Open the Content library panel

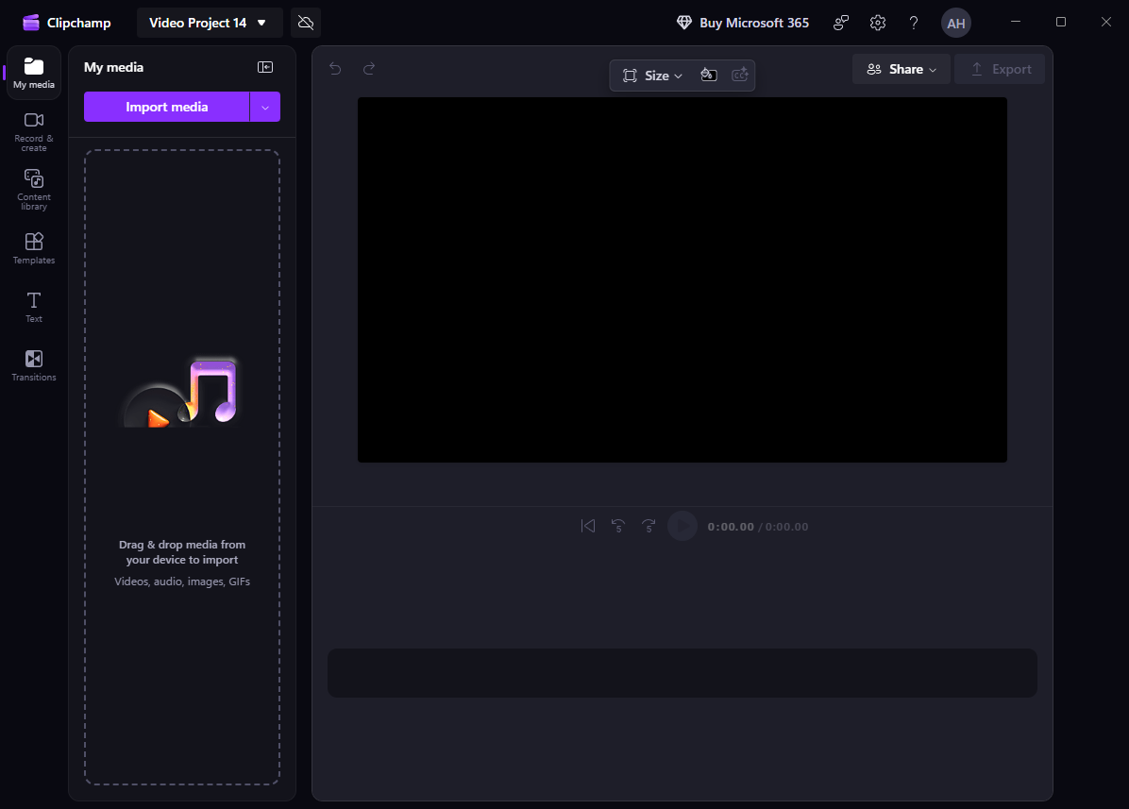pyautogui.click(x=33, y=189)
